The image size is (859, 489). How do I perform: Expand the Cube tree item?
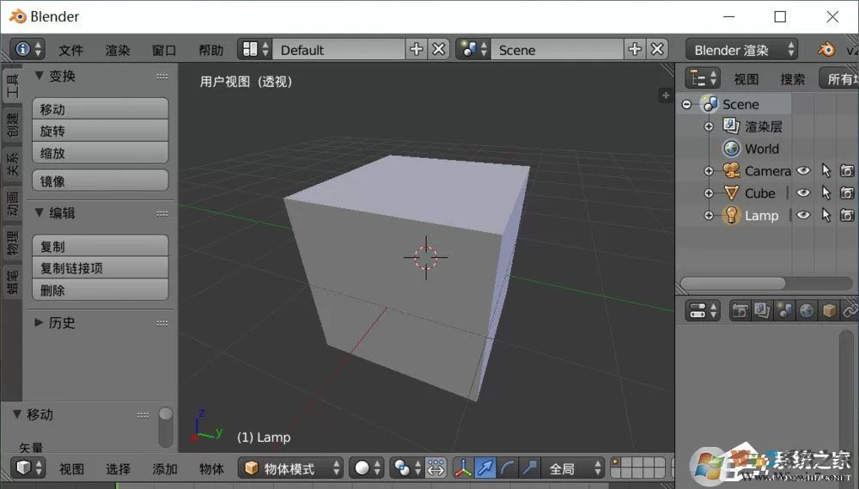(x=709, y=193)
